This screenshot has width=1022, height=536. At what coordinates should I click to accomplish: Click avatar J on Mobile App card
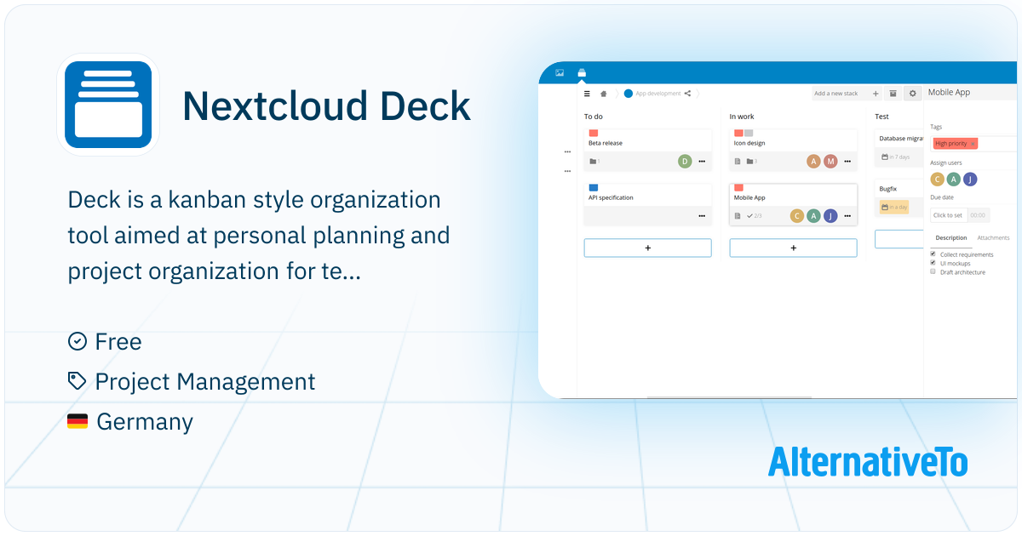(x=830, y=216)
